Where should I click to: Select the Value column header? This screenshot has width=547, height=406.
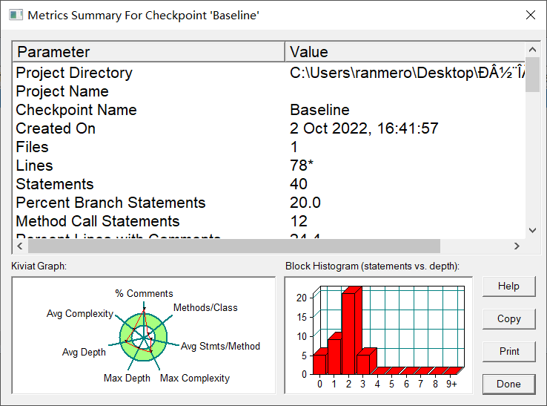pyautogui.click(x=405, y=52)
